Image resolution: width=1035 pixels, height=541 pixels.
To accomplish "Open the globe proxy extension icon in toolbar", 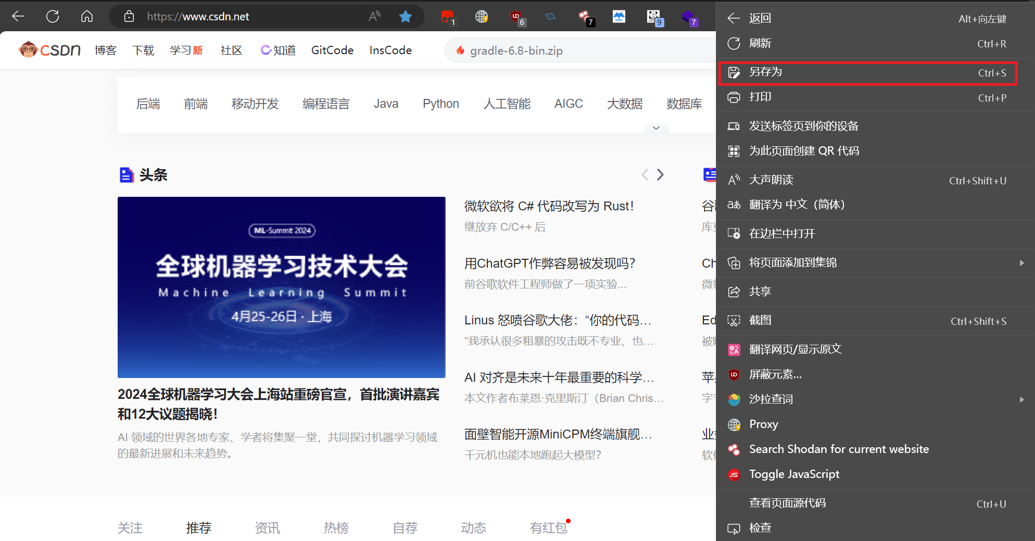I will [x=482, y=17].
